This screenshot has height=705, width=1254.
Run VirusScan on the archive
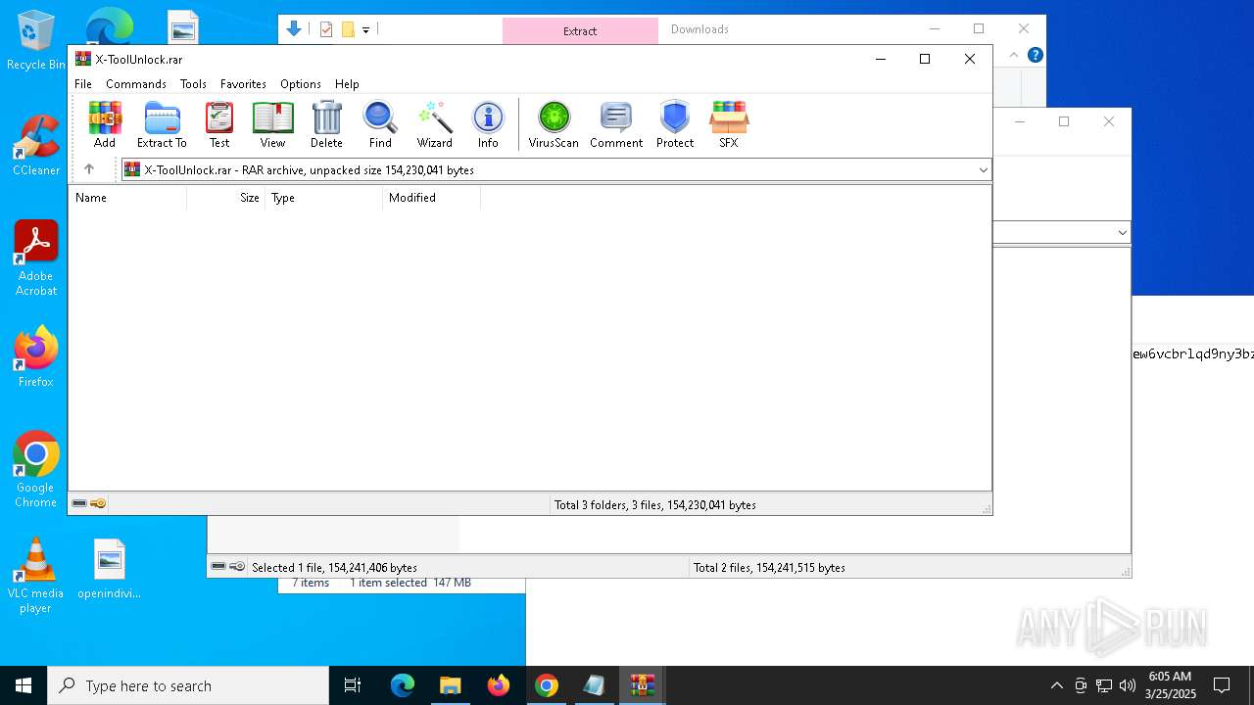(x=554, y=124)
